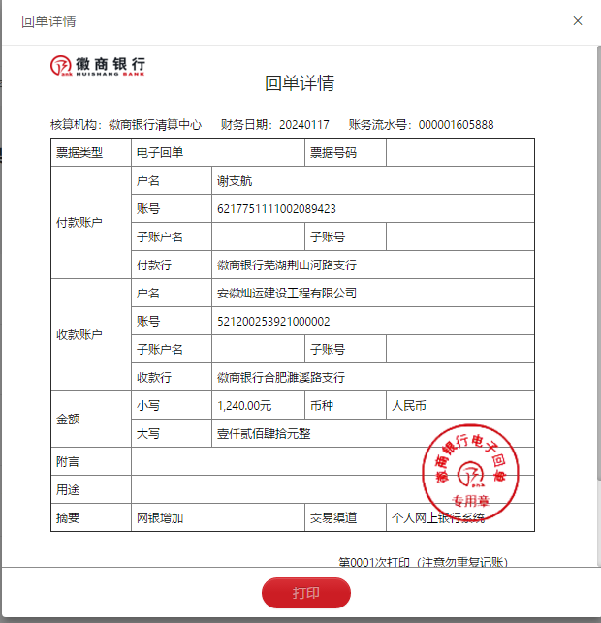The width and height of the screenshot is (601, 623).
Task: Select payee account number 521200253921000002
Action: tap(273, 321)
